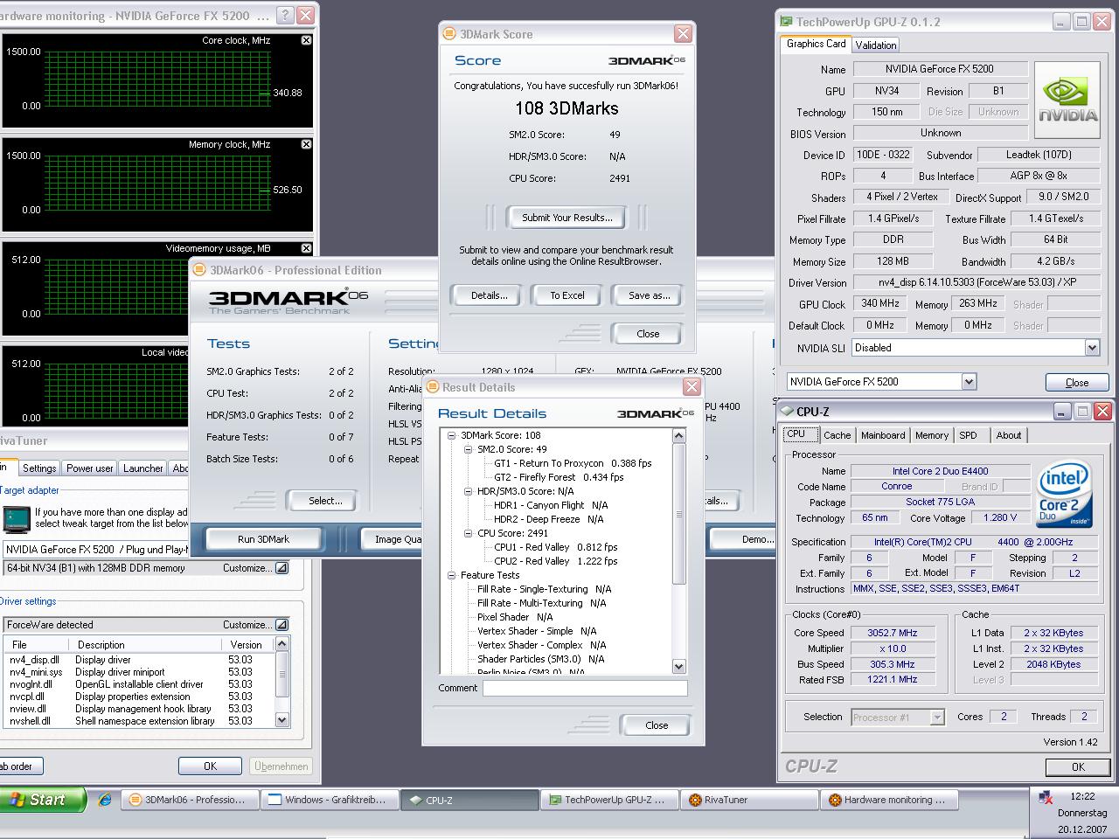This screenshot has width=1119, height=839.
Task: Open the Launcher tab in RivaTuner
Action: click(x=143, y=468)
